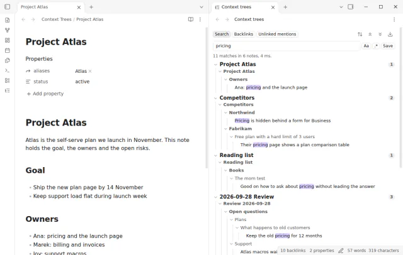Image resolution: width=403 pixels, height=255 pixels.
Task: Change sort order of search results
Action: [x=360, y=34]
